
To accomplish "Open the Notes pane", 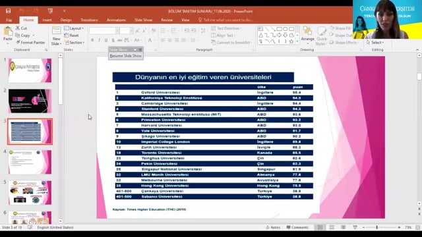I will [x=273, y=227].
